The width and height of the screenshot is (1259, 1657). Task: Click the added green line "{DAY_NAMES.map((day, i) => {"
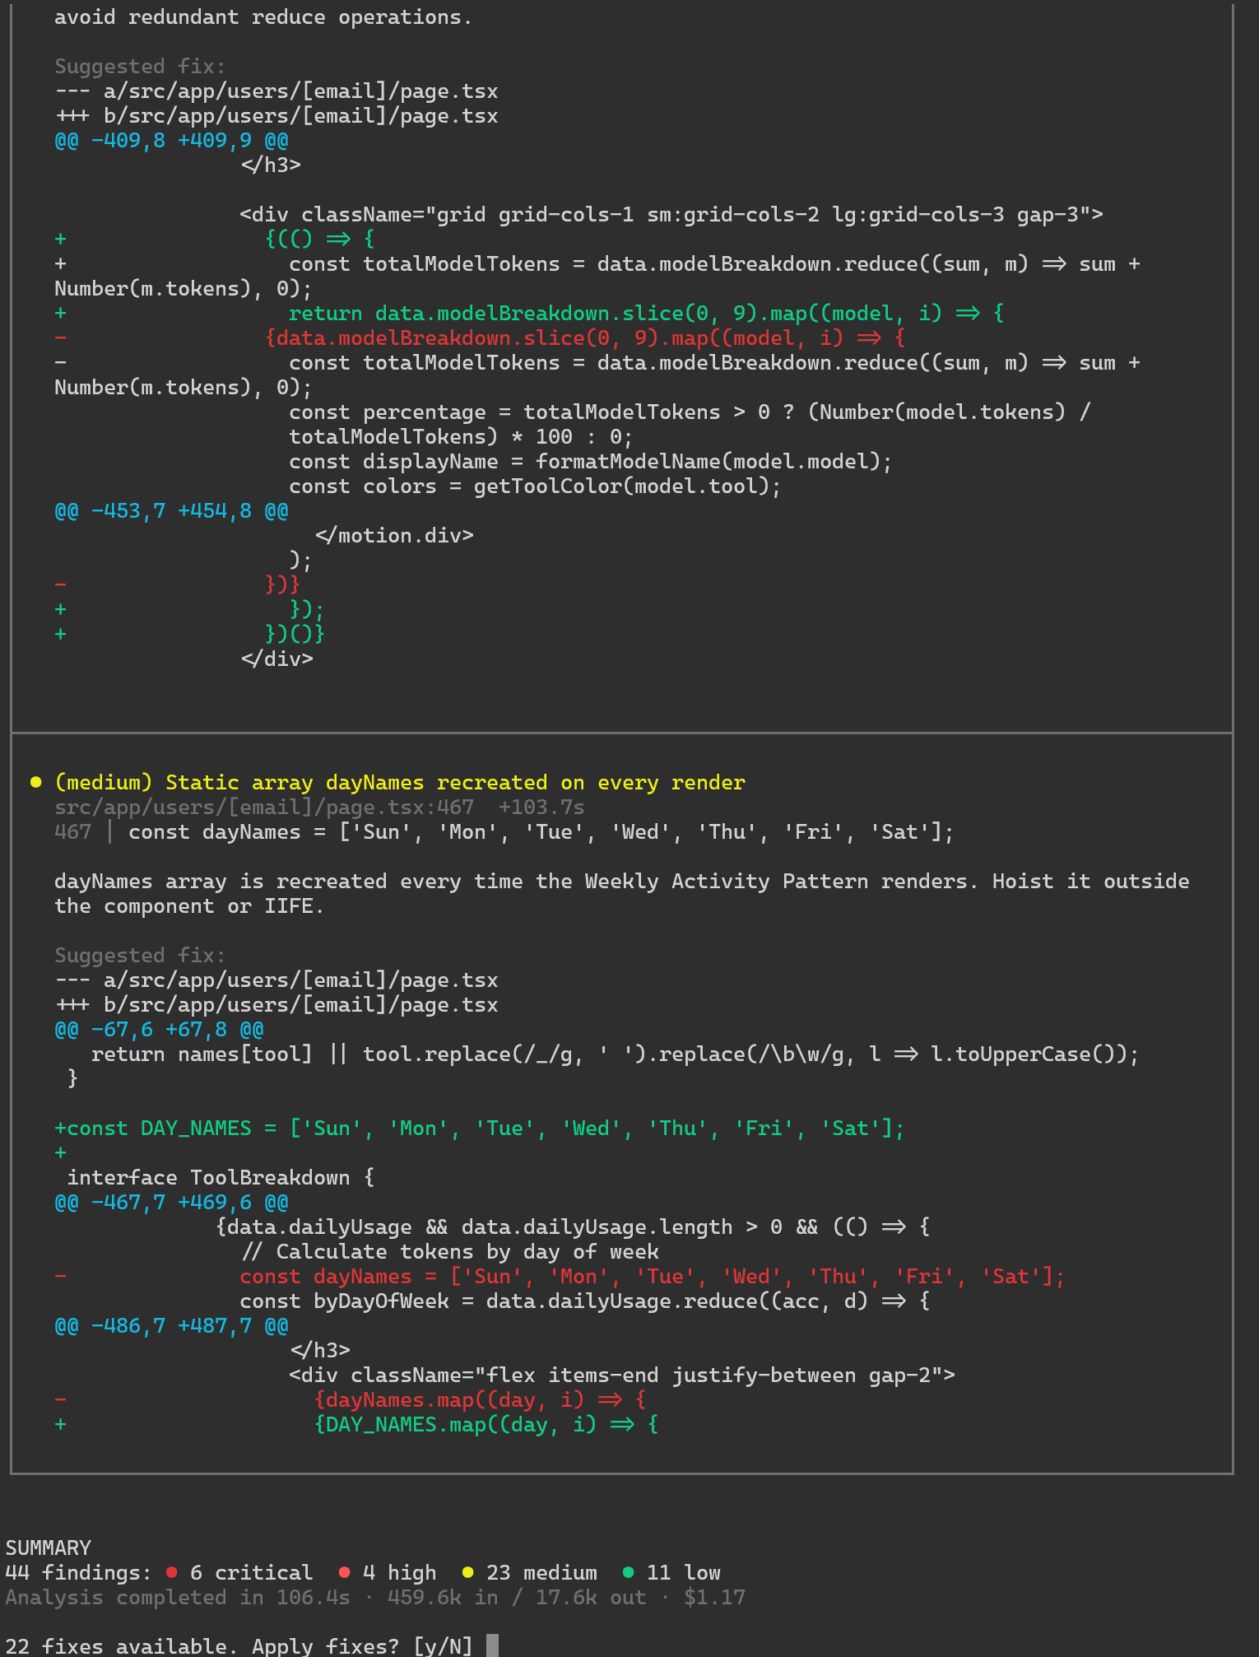pos(485,1424)
